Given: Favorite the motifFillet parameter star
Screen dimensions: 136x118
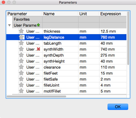Looking at the screenshot, I should pyautogui.click(x=21, y=91).
